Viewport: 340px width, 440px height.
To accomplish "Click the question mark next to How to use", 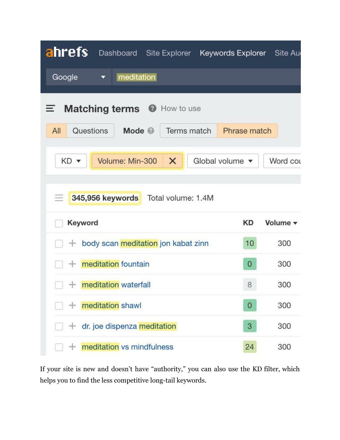I will (x=152, y=108).
